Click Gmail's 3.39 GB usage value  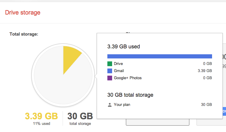(205, 71)
